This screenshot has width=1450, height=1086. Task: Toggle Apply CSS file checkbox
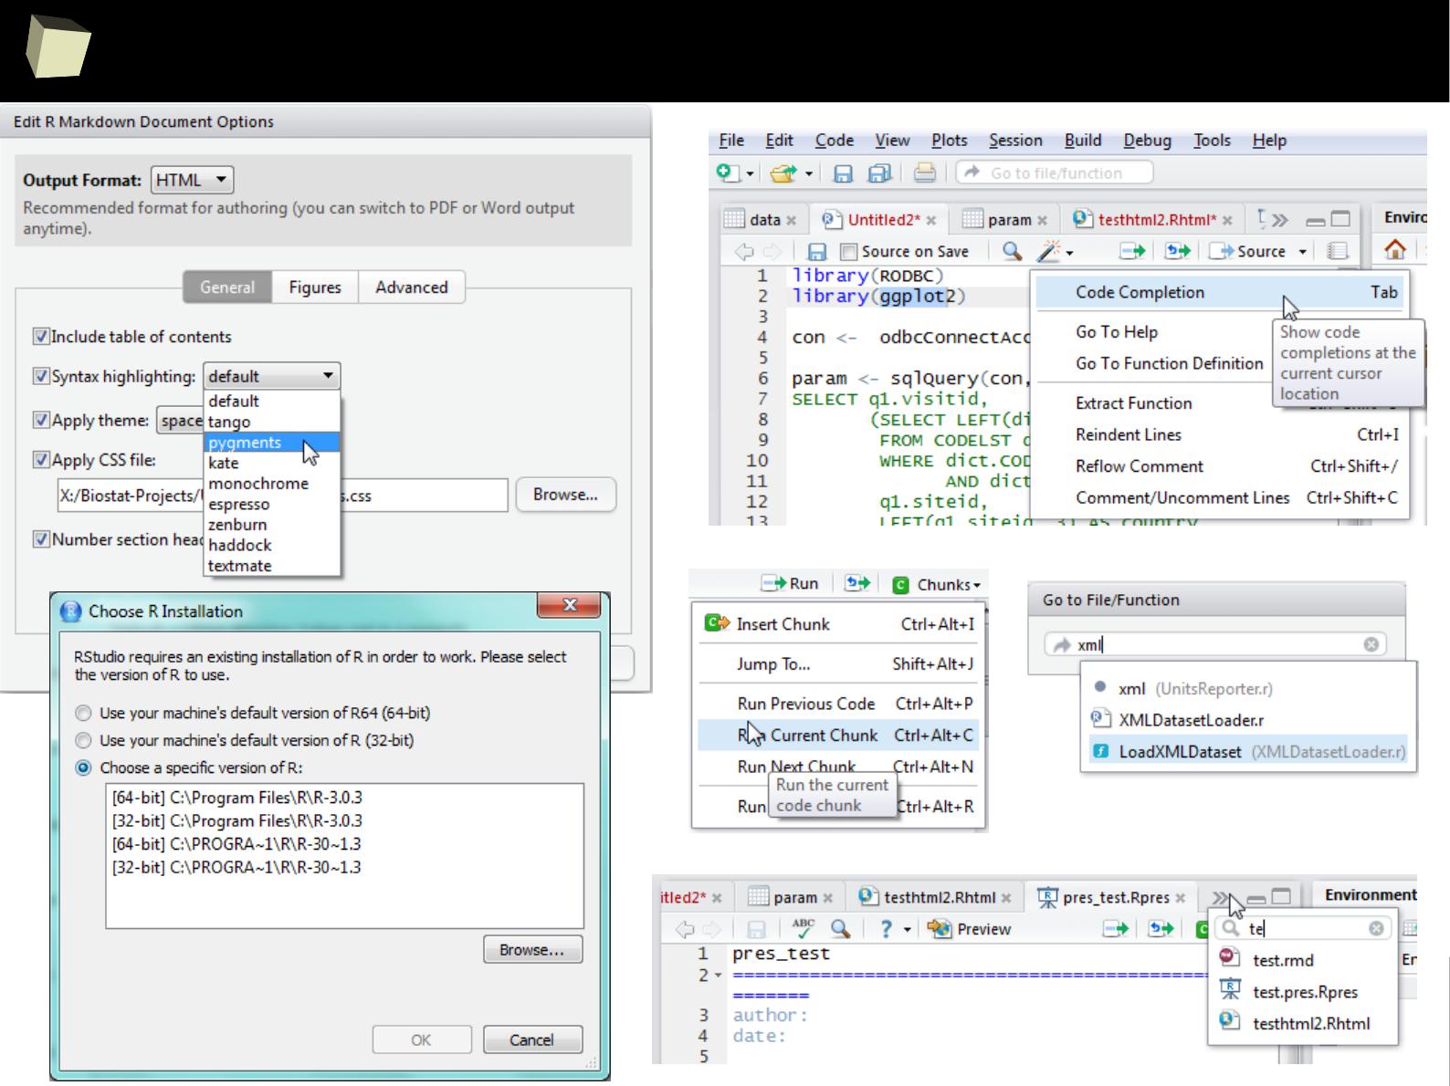[x=41, y=460]
